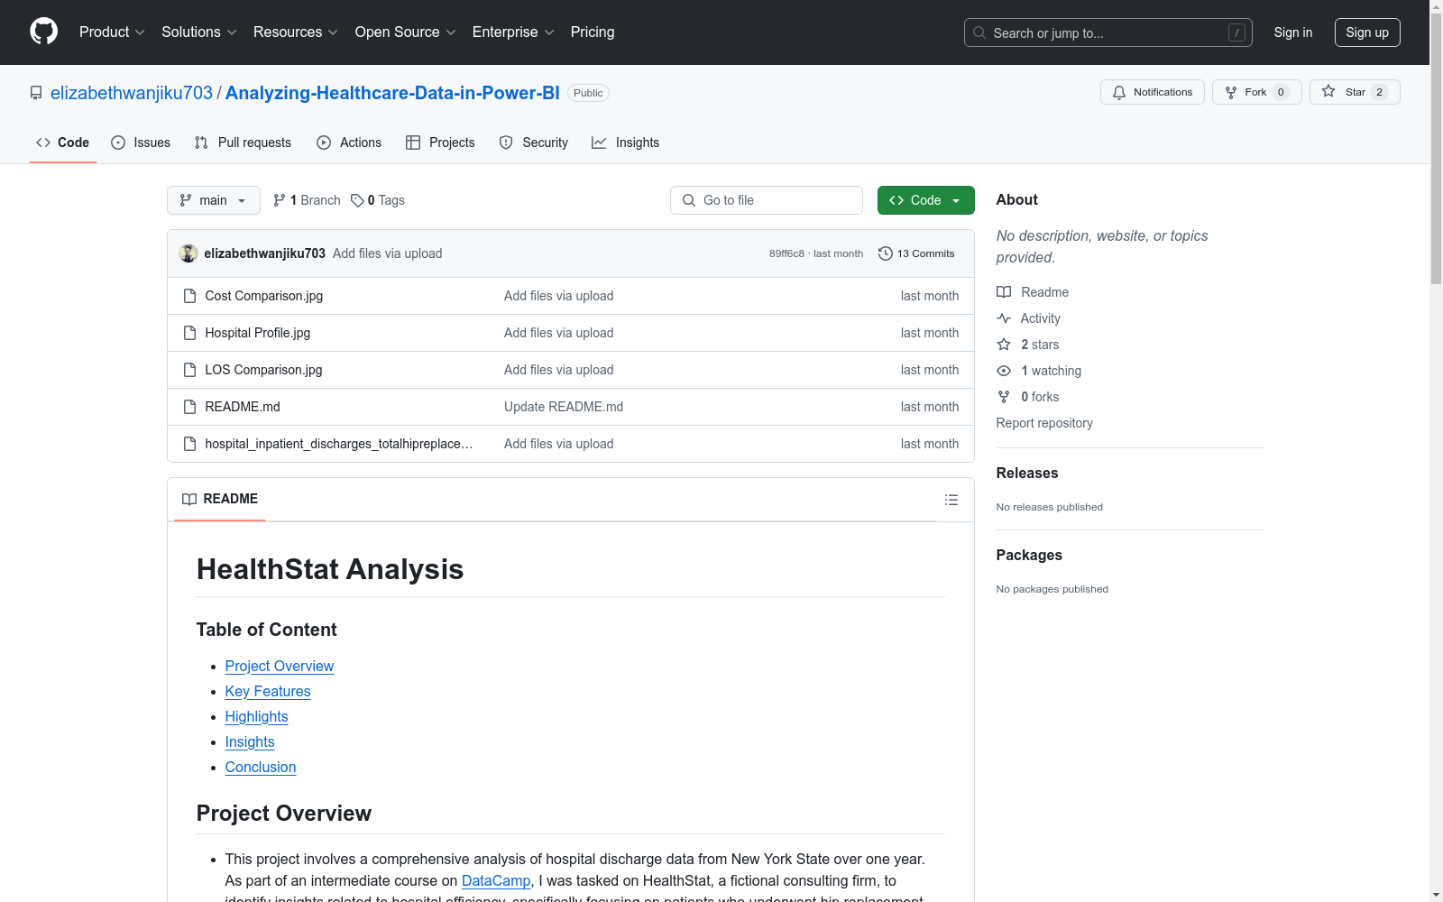Click Report repository link
The image size is (1443, 902).
pyautogui.click(x=1044, y=423)
